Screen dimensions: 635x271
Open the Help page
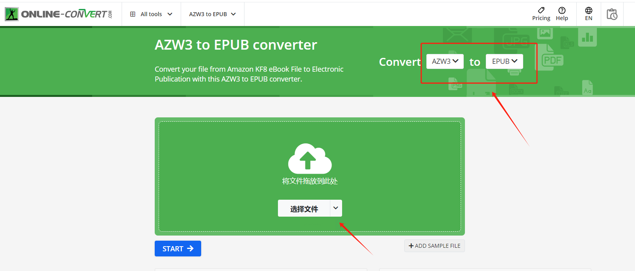pos(562,14)
